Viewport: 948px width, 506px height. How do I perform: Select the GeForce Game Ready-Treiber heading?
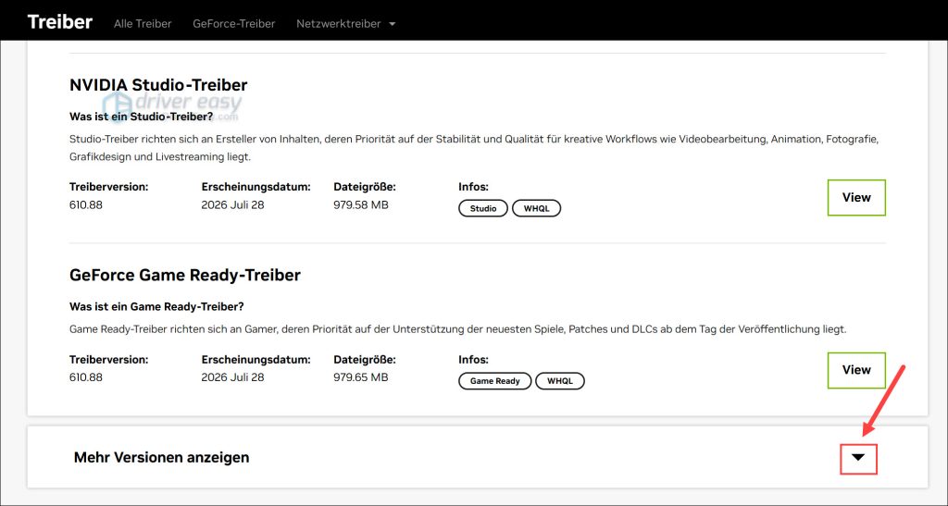(185, 276)
